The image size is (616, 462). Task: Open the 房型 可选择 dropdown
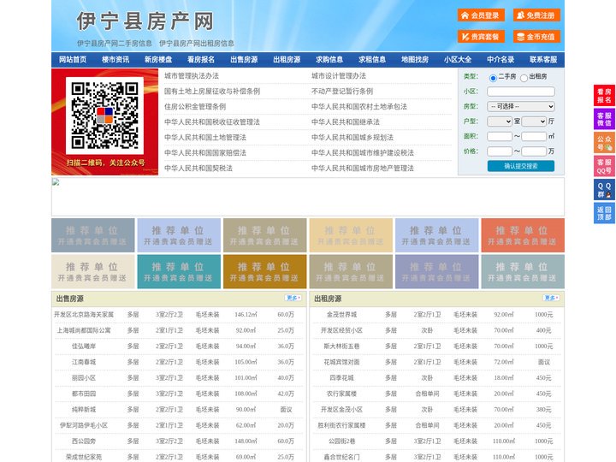tap(521, 106)
